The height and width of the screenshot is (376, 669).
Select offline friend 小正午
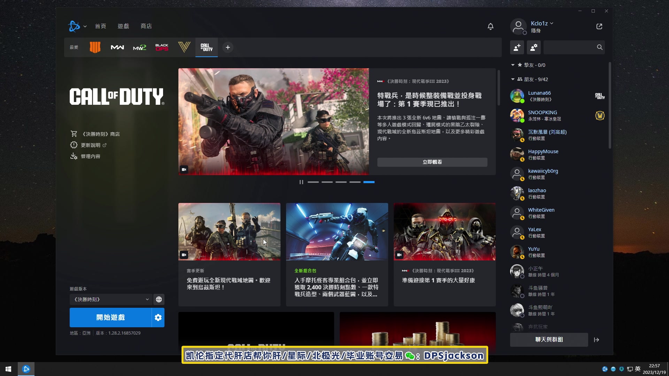coord(557,272)
